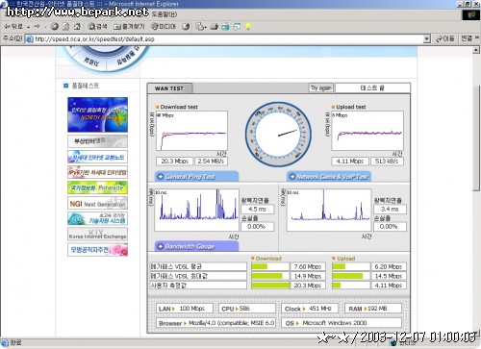Open the Search (검색) pane
This screenshot has width=481, height=349.
[x=97, y=27]
